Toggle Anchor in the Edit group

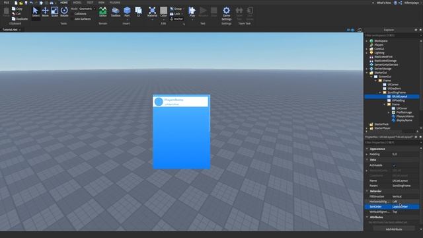click(x=176, y=19)
